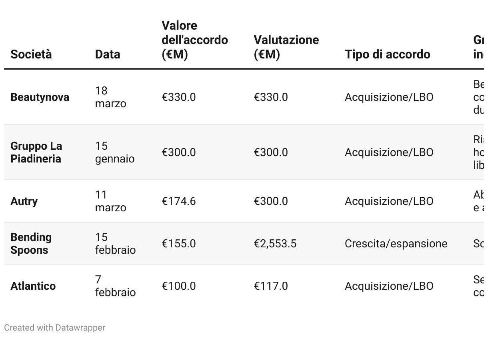The width and height of the screenshot is (488, 337).
Task: Click the Atlantico company name
Action: pos(33,286)
